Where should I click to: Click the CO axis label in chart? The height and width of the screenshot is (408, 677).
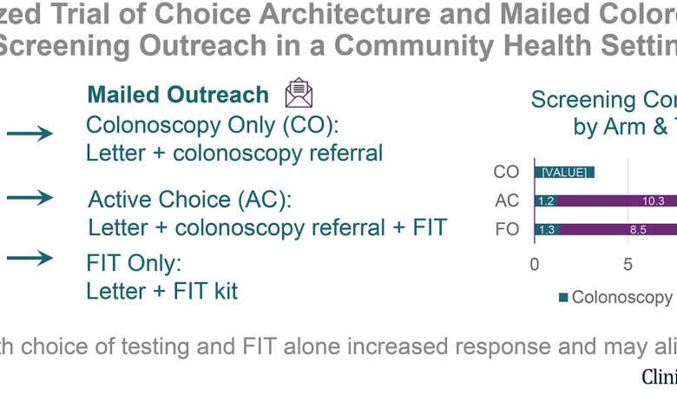pos(506,172)
